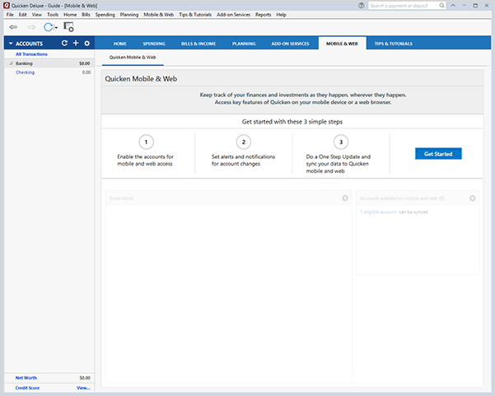Select the Banking group row
495x396 pixels.
49,63
